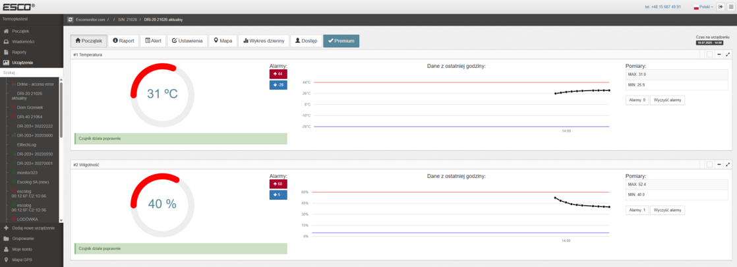Screen dimensions: 737x267
Task: Click Wyczyść alarmy button in Temperatura panel
Action: point(667,100)
